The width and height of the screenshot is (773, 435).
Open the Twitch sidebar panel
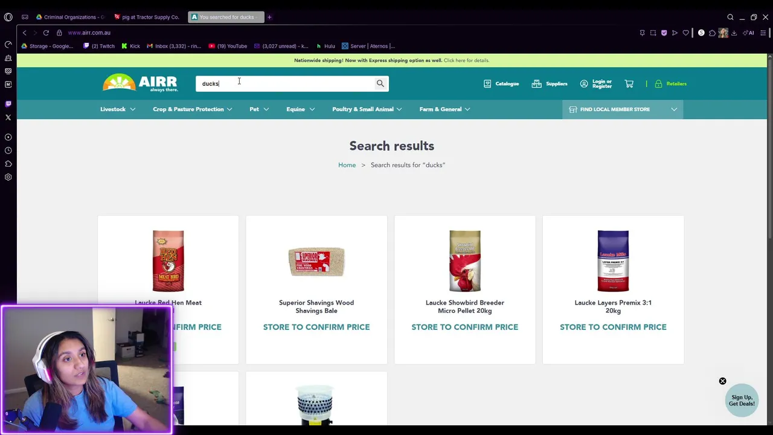(8, 104)
